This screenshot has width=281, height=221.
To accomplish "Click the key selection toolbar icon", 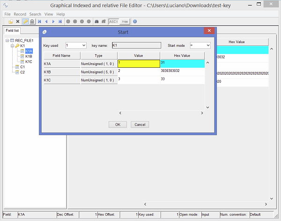I will 25,21.
